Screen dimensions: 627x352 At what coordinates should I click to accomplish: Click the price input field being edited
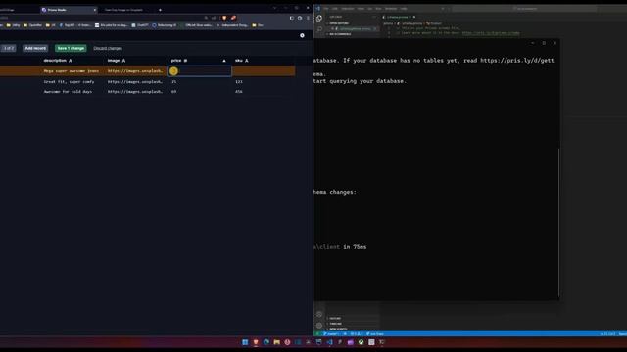pos(199,71)
